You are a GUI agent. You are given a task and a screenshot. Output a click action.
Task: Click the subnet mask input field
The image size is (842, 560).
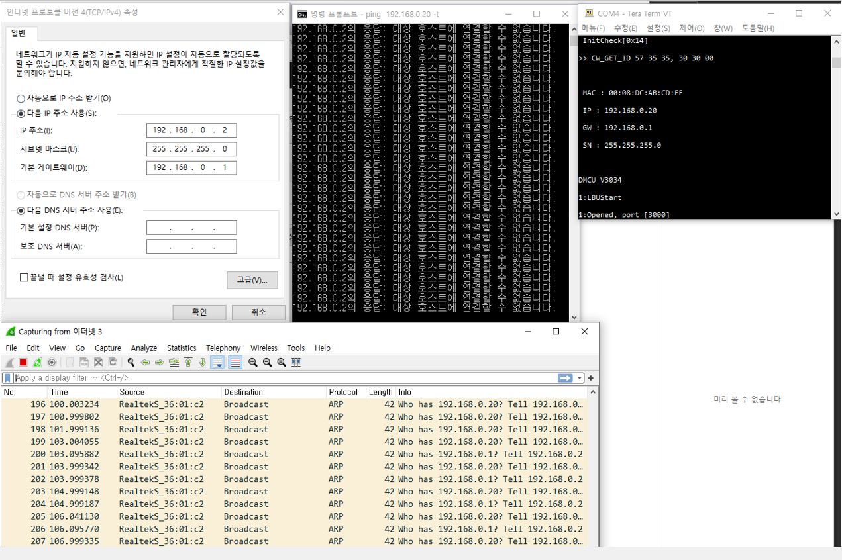tap(191, 149)
